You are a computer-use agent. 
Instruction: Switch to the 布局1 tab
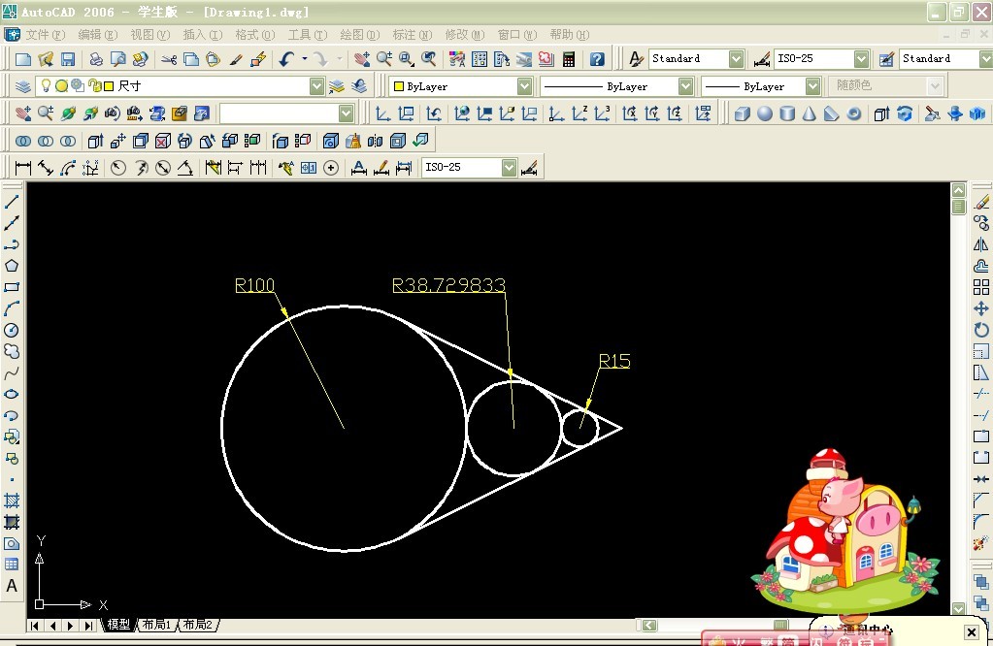[x=156, y=625]
